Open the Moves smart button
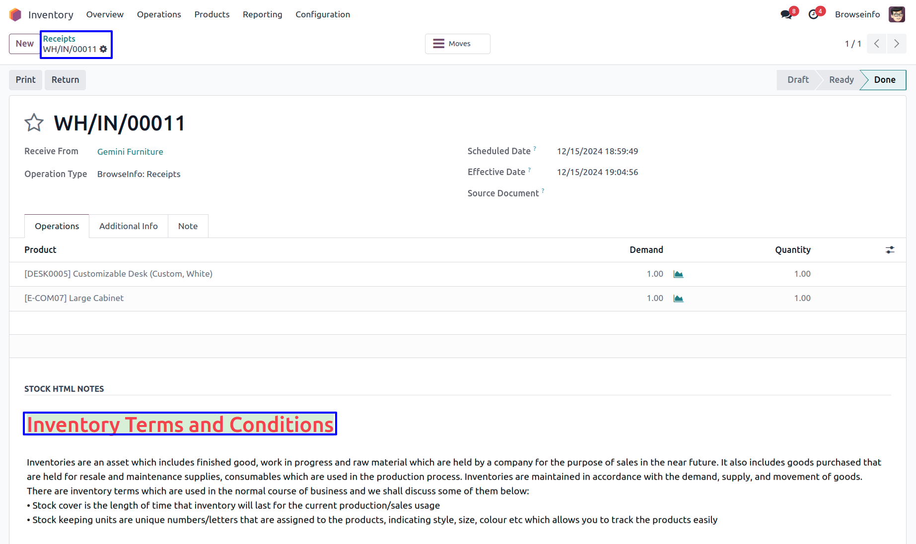 pos(457,44)
